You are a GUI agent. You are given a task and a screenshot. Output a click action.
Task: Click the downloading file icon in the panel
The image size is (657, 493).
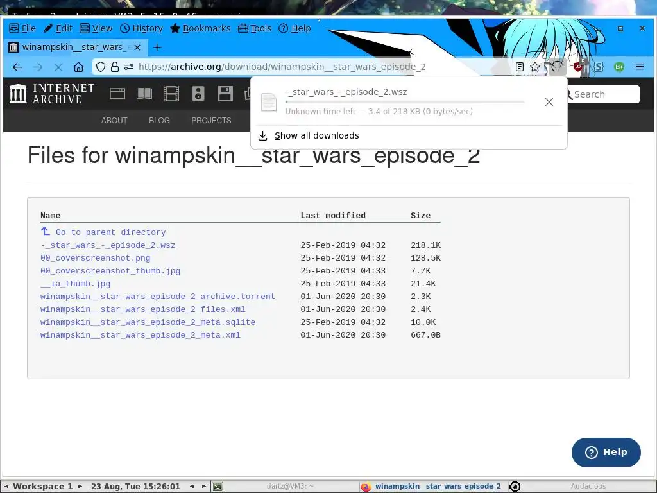pos(269,102)
